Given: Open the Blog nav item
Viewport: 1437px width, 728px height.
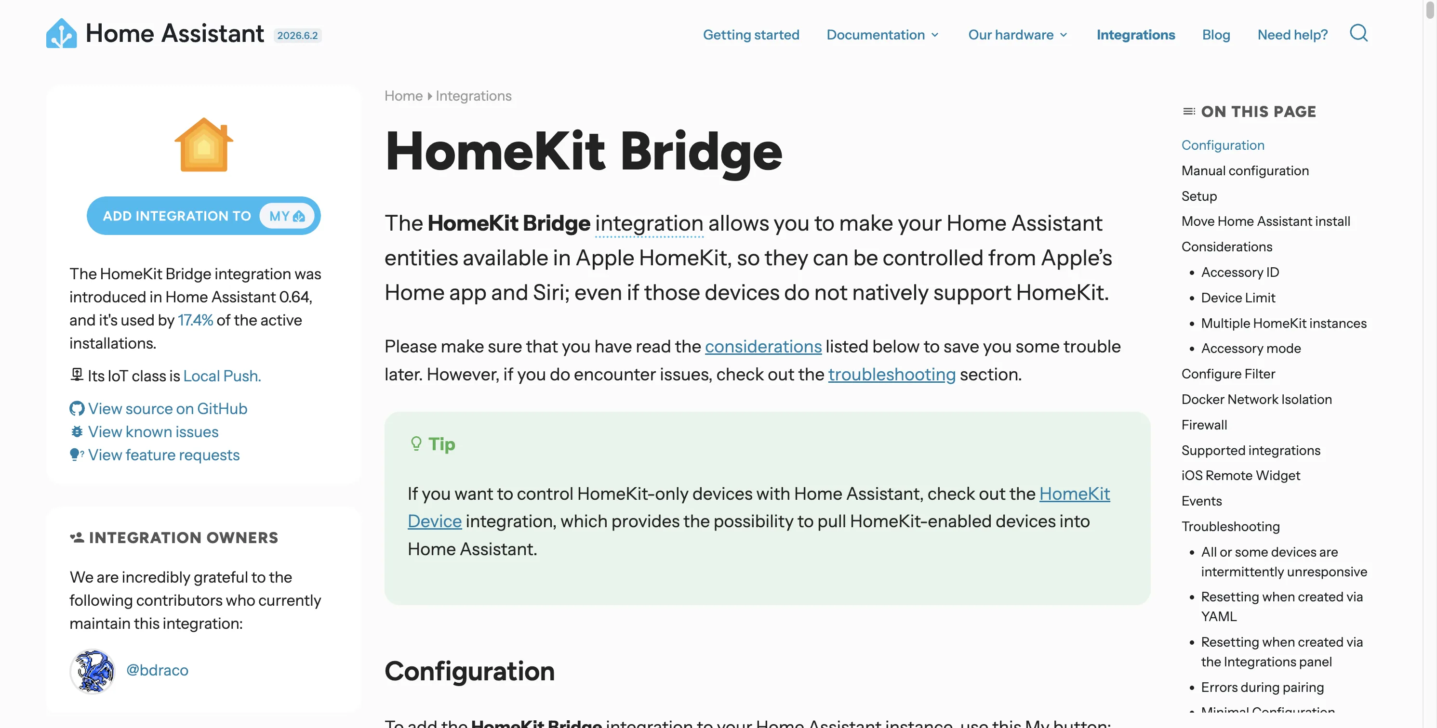Looking at the screenshot, I should click(1216, 35).
